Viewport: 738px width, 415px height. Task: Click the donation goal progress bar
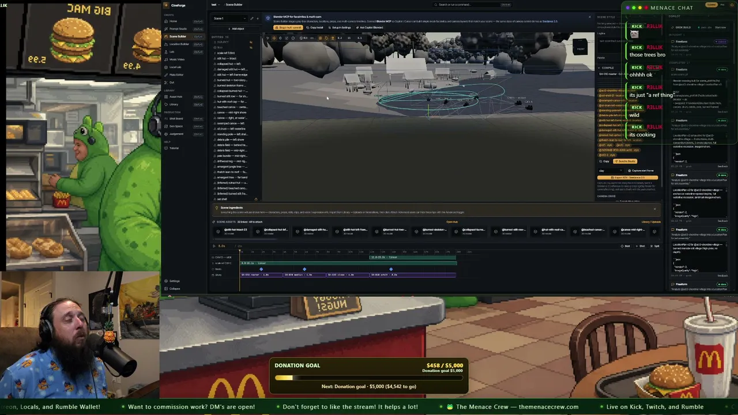pyautogui.click(x=369, y=378)
